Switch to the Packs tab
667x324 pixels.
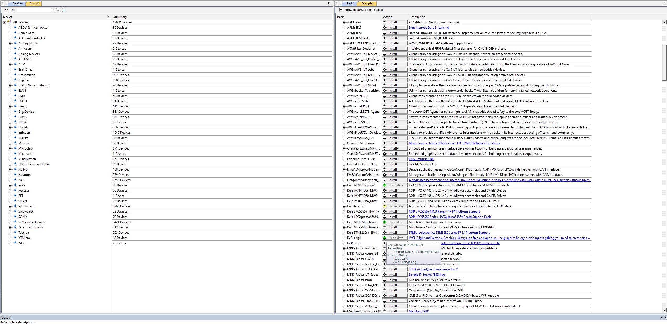(x=350, y=3)
